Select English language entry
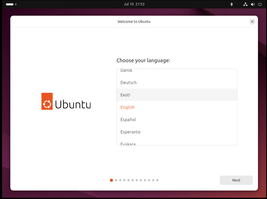Viewport: 267px width, 199px height. [177, 107]
